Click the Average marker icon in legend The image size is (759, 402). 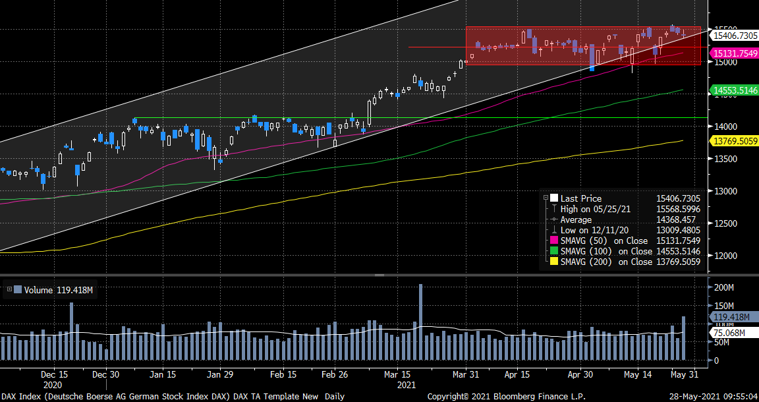pyautogui.click(x=554, y=219)
